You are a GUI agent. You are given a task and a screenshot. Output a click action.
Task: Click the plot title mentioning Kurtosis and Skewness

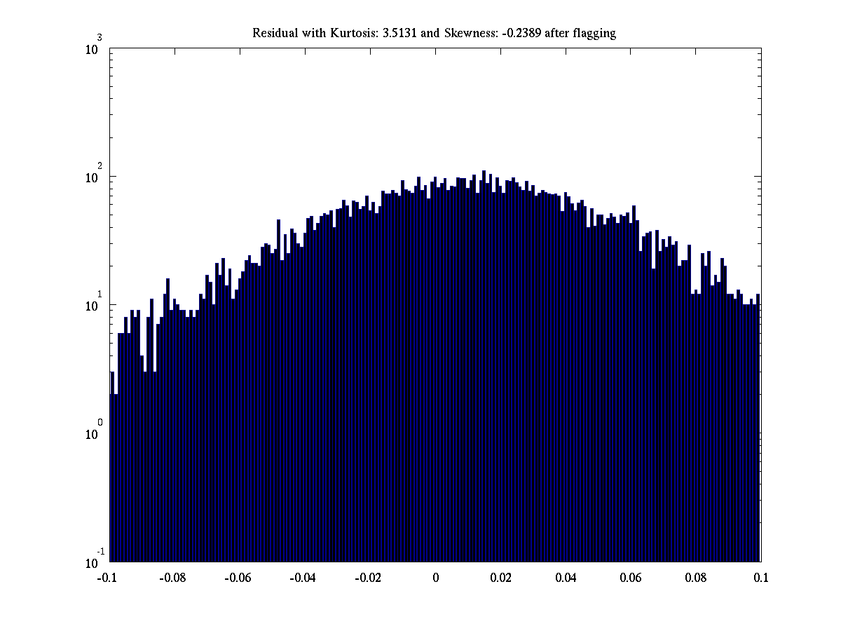(x=435, y=34)
